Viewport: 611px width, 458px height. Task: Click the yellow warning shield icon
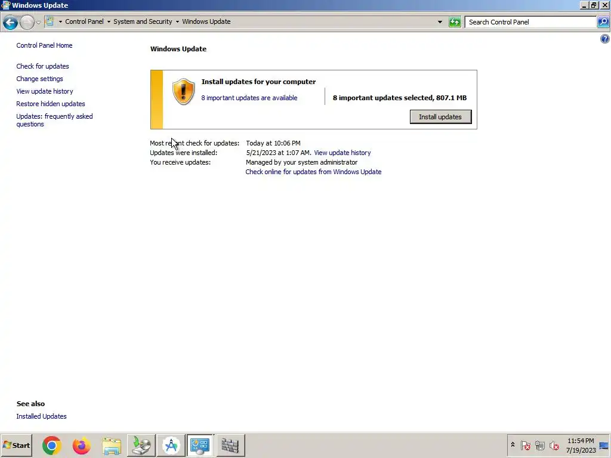click(x=184, y=91)
